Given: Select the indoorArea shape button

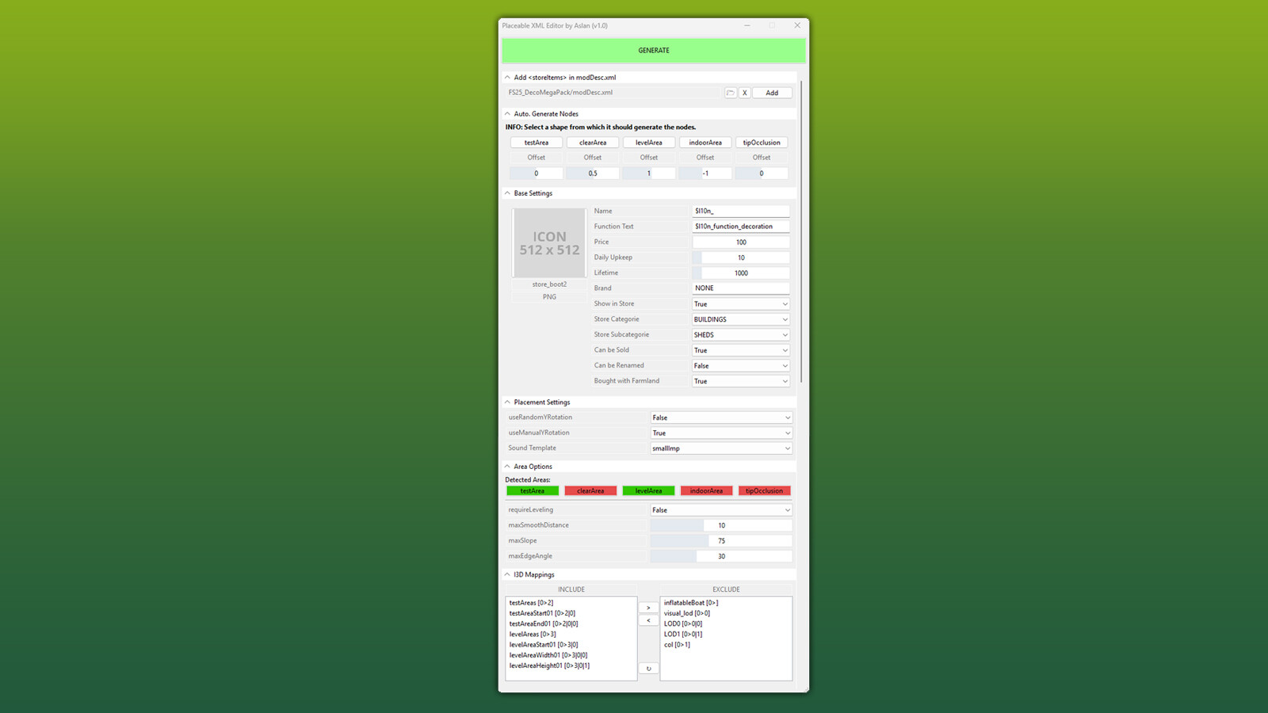Looking at the screenshot, I should tap(705, 143).
